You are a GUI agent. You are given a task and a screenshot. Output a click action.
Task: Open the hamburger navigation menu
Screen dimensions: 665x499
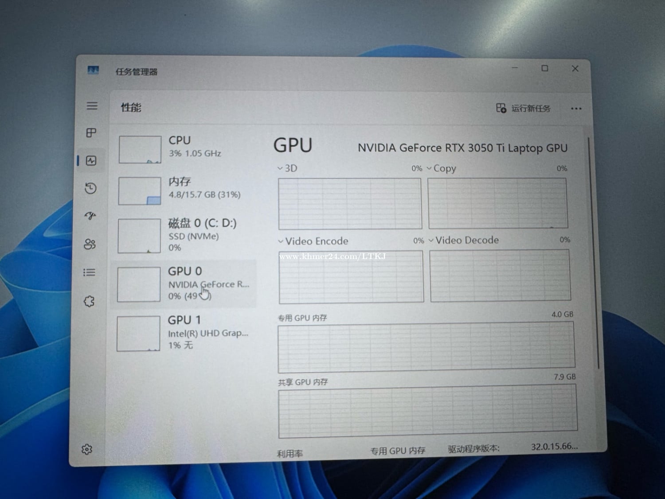(x=92, y=106)
